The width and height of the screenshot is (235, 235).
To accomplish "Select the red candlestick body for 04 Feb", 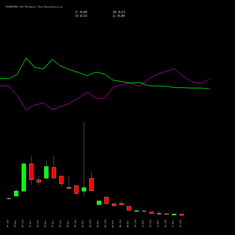I will click(107, 200).
